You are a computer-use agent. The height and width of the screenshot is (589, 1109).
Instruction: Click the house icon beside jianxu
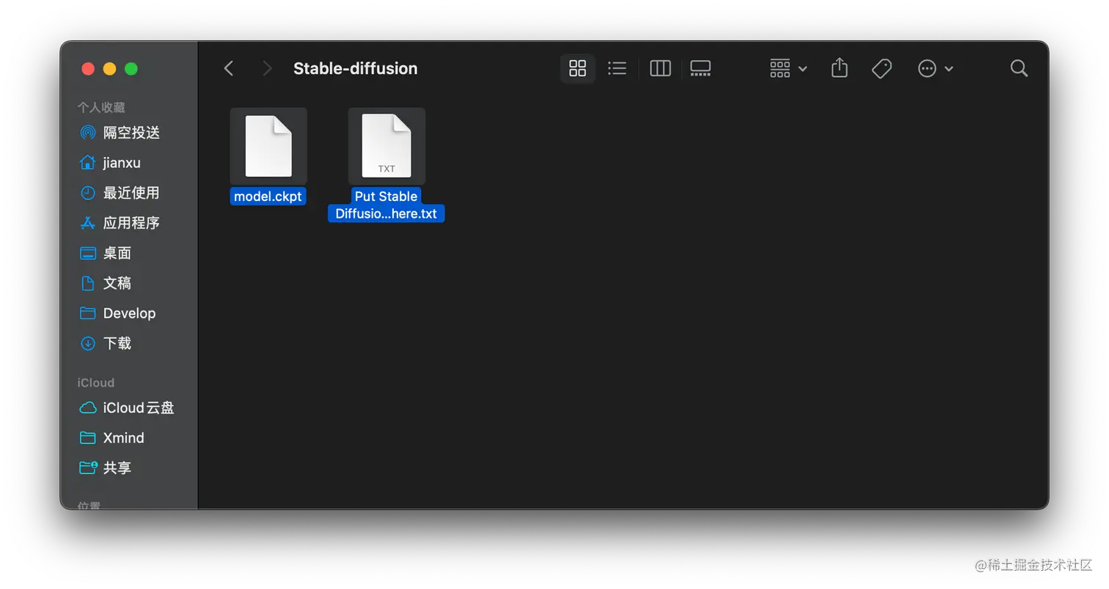[x=88, y=163]
